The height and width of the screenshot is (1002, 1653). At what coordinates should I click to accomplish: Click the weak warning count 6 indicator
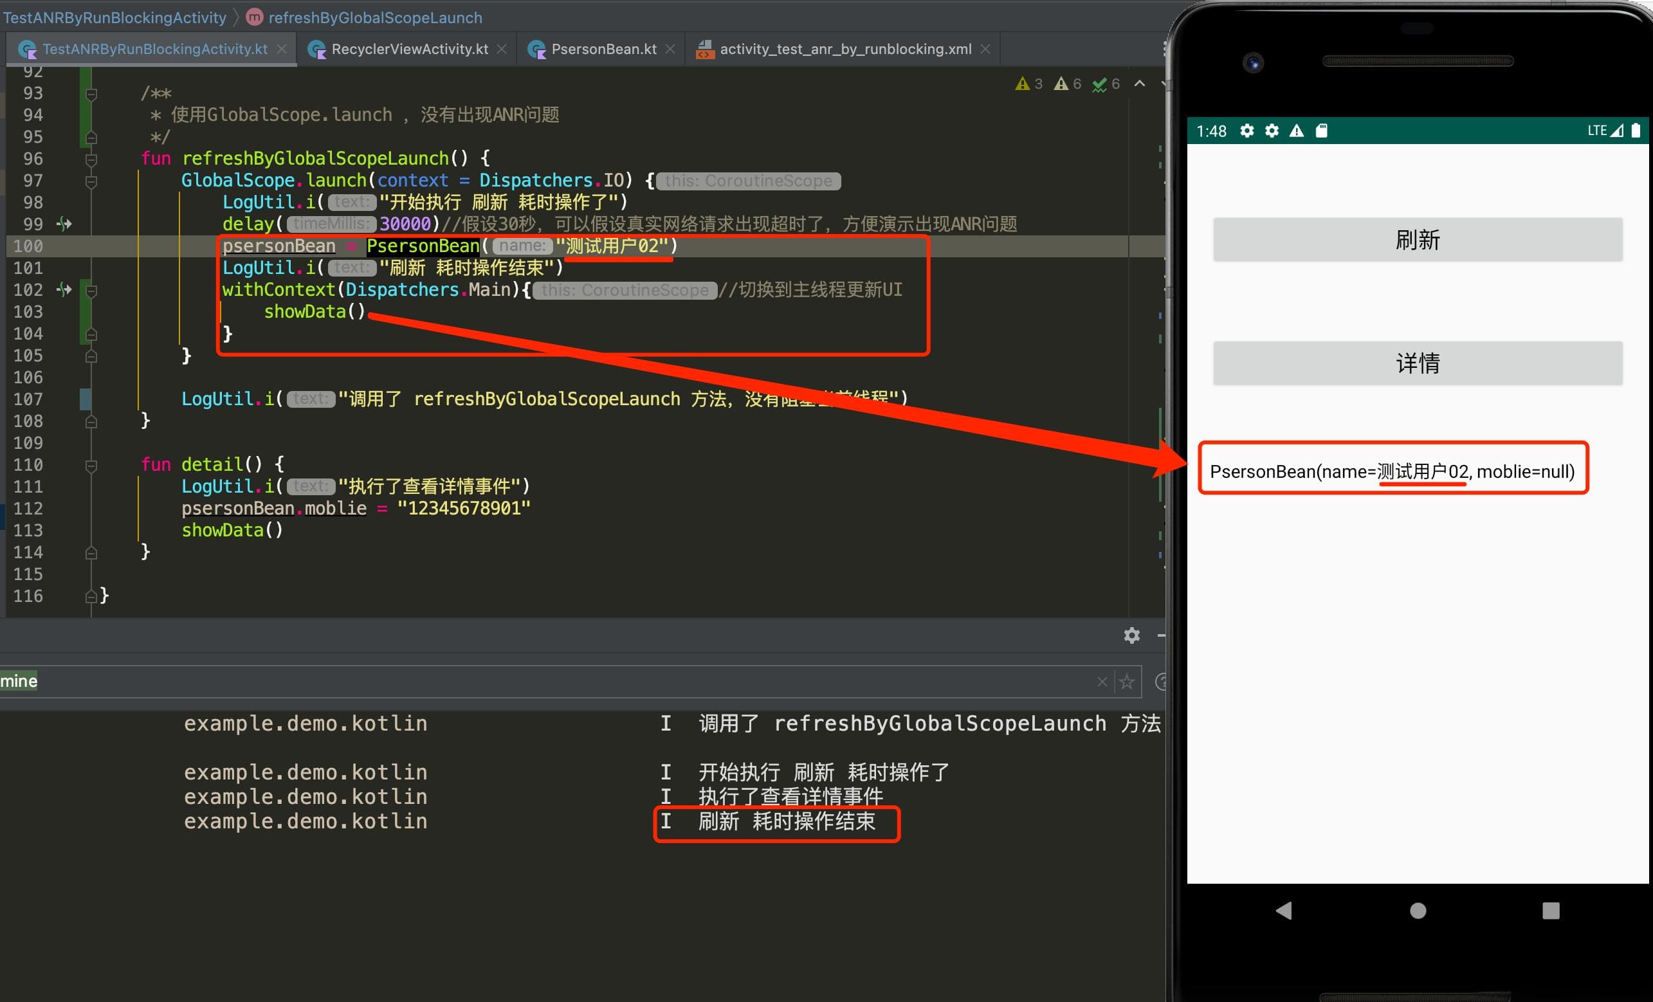(1067, 84)
